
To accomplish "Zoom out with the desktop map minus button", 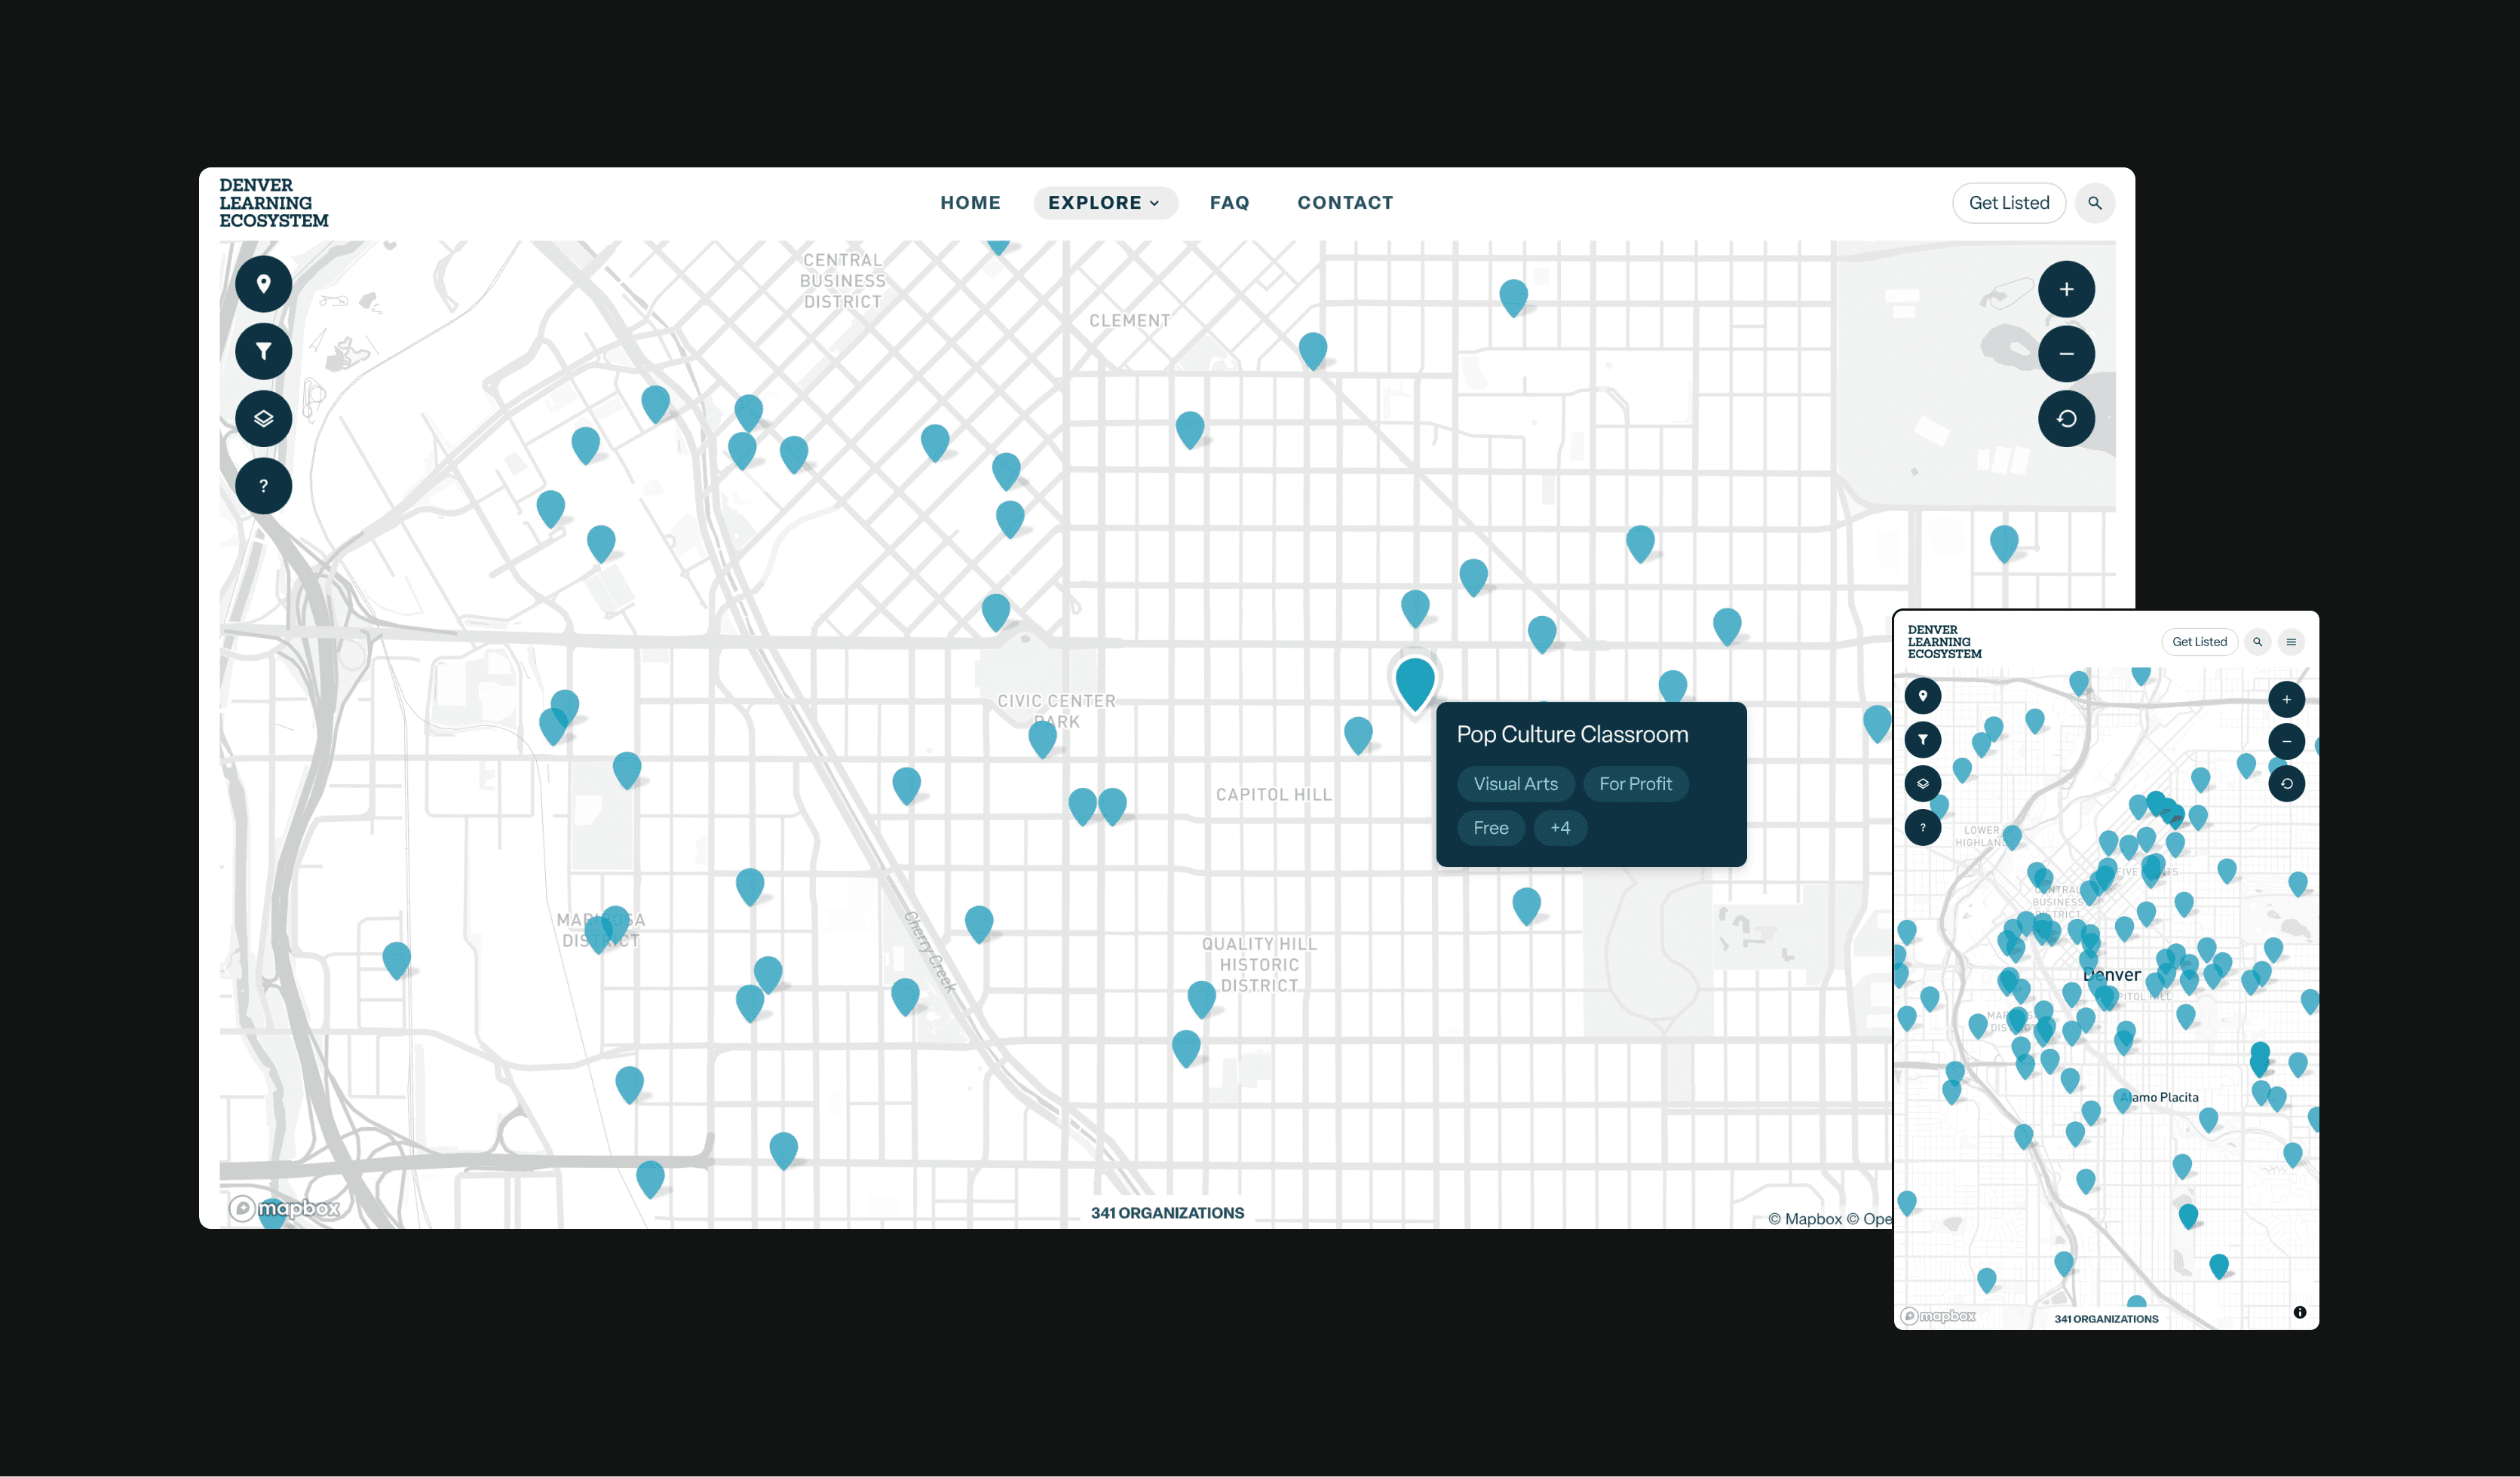I will (2066, 354).
